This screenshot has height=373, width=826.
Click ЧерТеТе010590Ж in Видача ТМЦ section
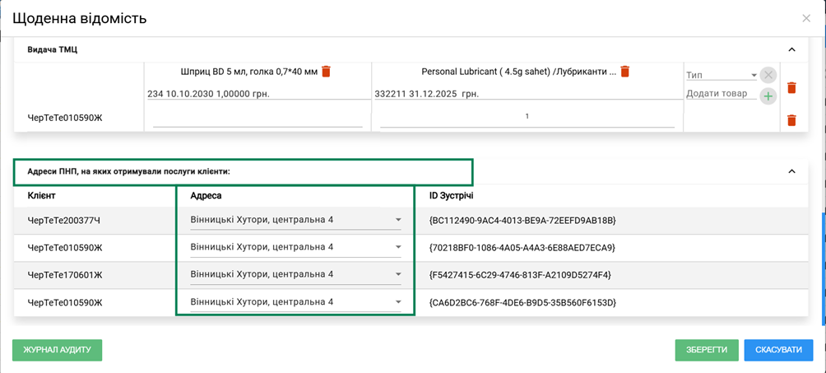click(x=64, y=117)
